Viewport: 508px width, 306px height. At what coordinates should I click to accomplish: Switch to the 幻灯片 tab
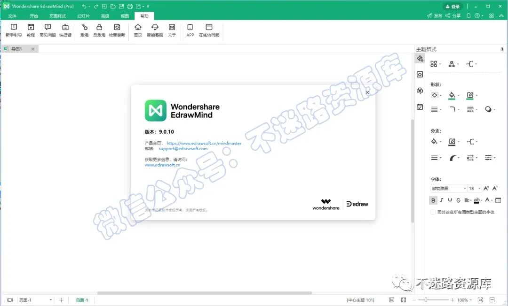tap(83, 16)
